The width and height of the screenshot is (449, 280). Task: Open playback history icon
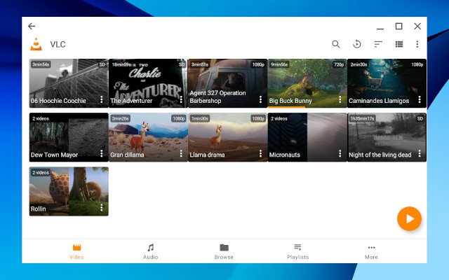[x=357, y=44]
